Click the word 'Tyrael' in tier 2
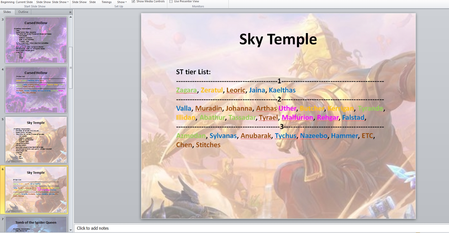The height and width of the screenshot is (233, 449). coord(269,118)
